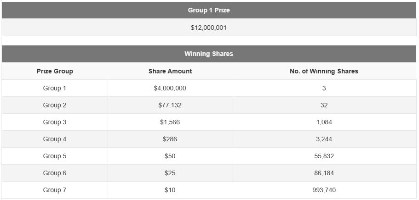Viewport: 419px width, 200px height.
Task: Select the $12,000,001 prize amount
Action: click(x=209, y=28)
